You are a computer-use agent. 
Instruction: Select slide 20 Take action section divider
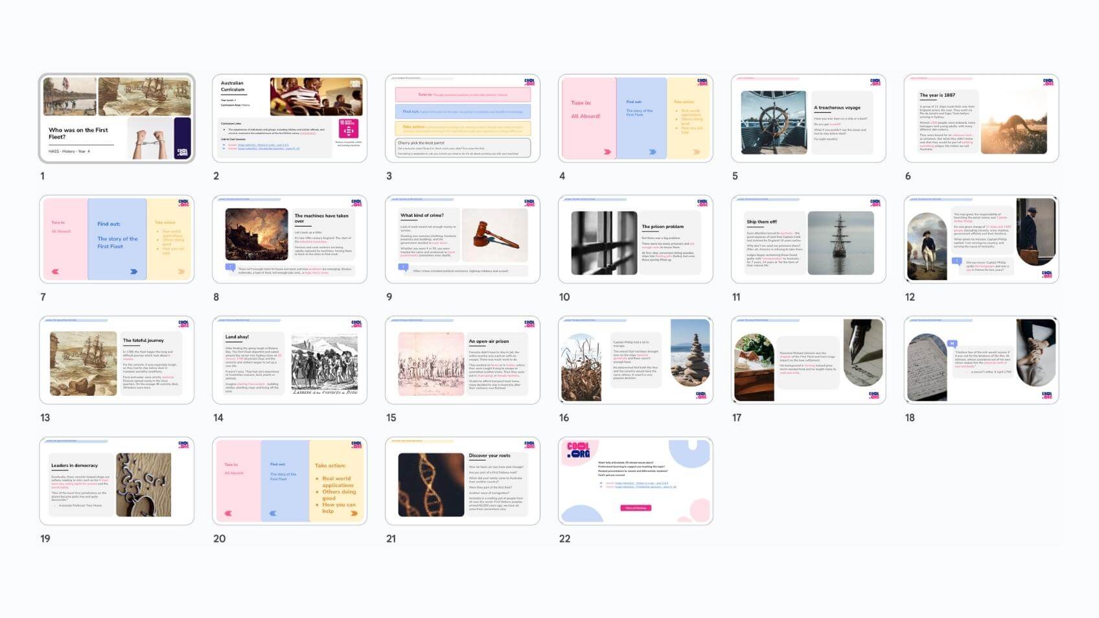pos(289,481)
